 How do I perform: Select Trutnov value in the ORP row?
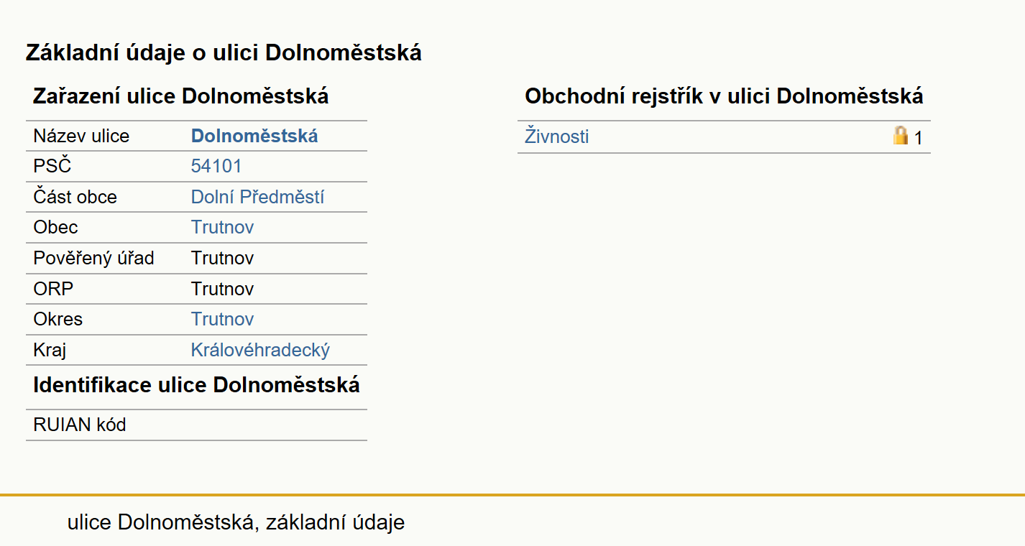point(222,290)
